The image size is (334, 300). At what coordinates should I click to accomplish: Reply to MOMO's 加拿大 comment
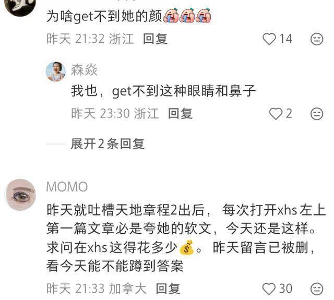click(168, 289)
